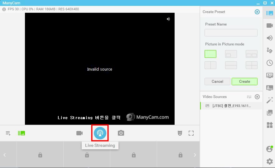Click the Preset Name input field
This screenshot has height=168, width=275.
[x=231, y=33]
